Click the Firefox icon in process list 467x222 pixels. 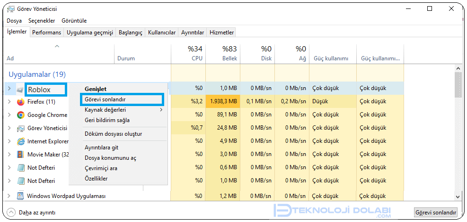coord(20,102)
